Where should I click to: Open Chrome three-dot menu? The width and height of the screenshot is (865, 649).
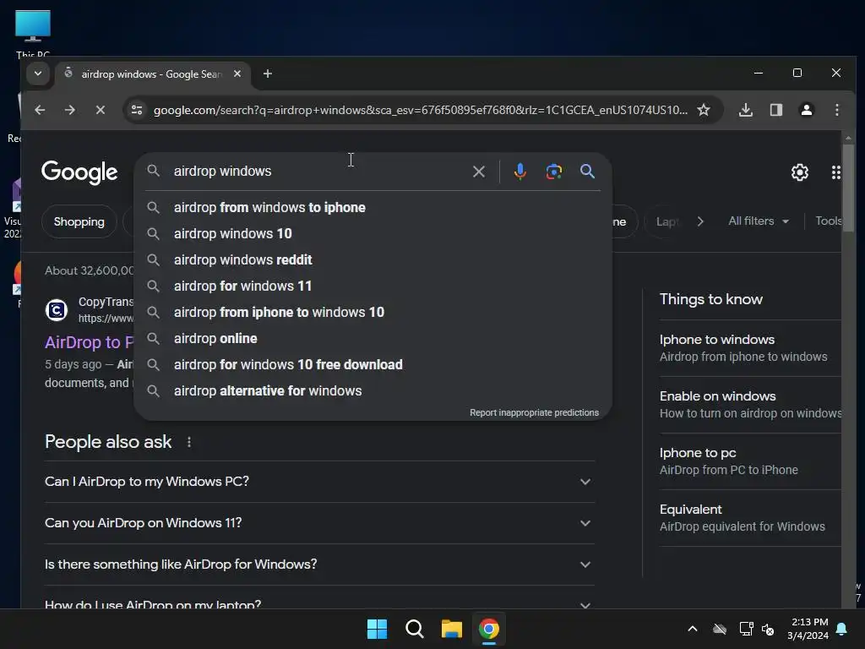click(837, 110)
